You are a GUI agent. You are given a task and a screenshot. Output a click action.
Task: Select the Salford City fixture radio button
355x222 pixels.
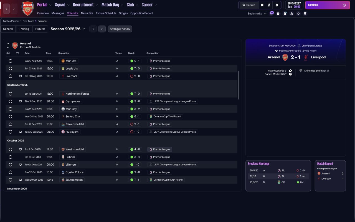10,117
